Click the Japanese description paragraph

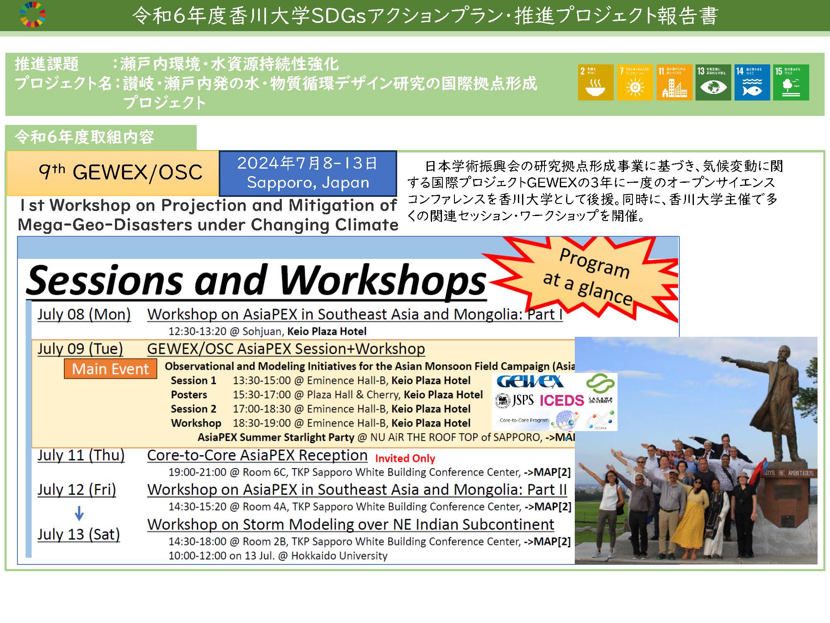(594, 191)
